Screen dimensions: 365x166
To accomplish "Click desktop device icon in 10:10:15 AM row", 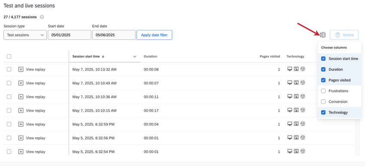I will [290, 110].
